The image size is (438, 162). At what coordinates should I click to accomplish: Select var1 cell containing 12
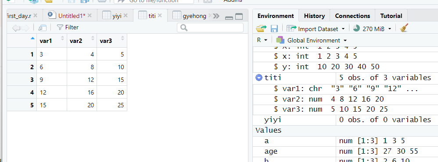click(52, 92)
